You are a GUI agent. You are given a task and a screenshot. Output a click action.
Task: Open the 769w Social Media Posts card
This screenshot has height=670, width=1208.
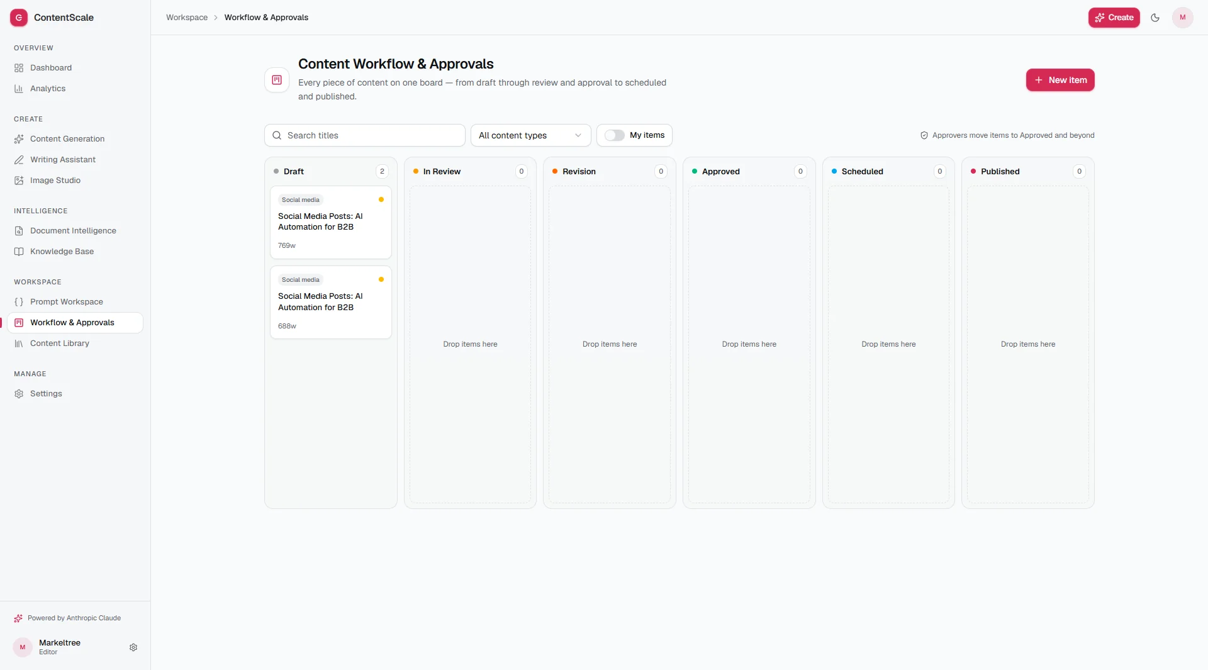331,222
